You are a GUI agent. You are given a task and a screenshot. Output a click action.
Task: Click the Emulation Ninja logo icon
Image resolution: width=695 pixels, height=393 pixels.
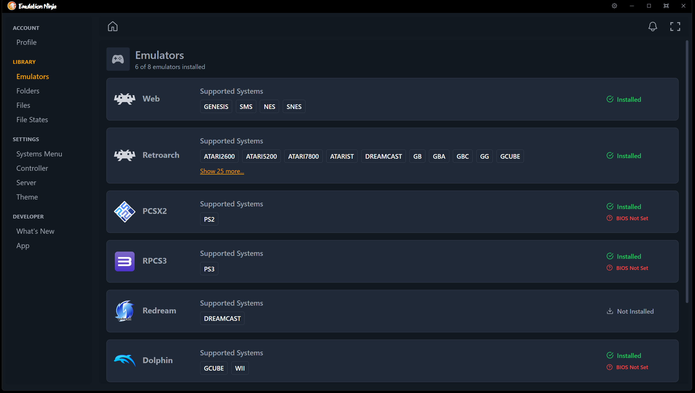point(11,6)
